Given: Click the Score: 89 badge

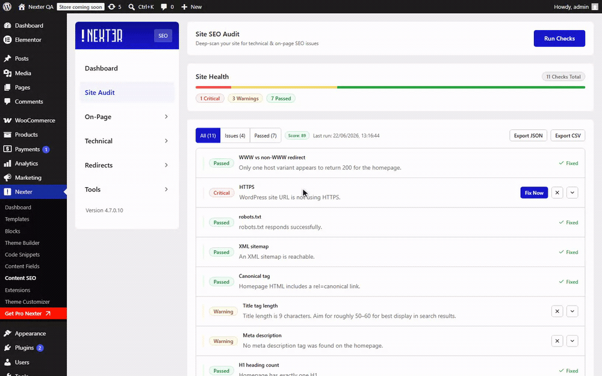Looking at the screenshot, I should tap(297, 135).
